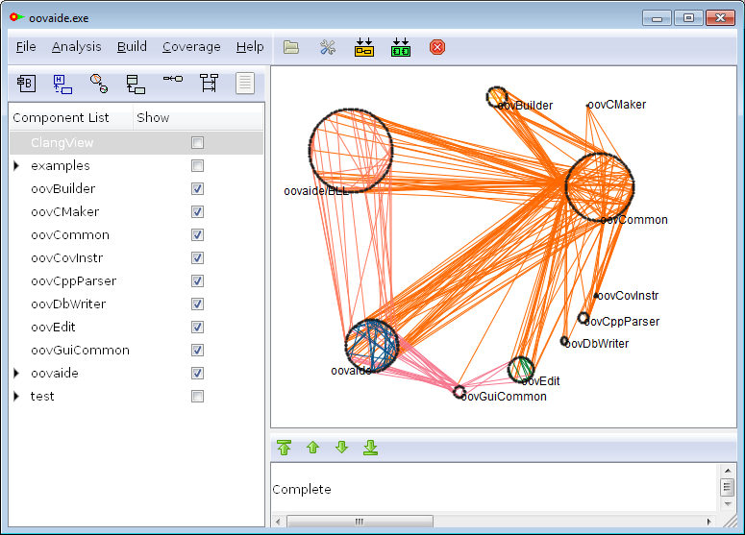The width and height of the screenshot is (745, 535).
Task: Click the Show column header
Action: pyautogui.click(x=198, y=117)
